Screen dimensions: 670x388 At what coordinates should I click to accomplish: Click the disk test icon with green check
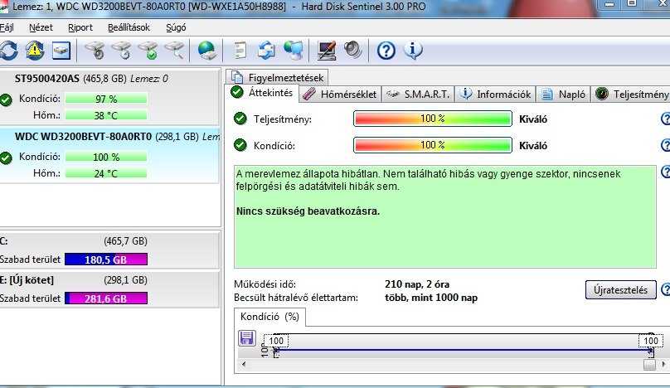(x=148, y=51)
